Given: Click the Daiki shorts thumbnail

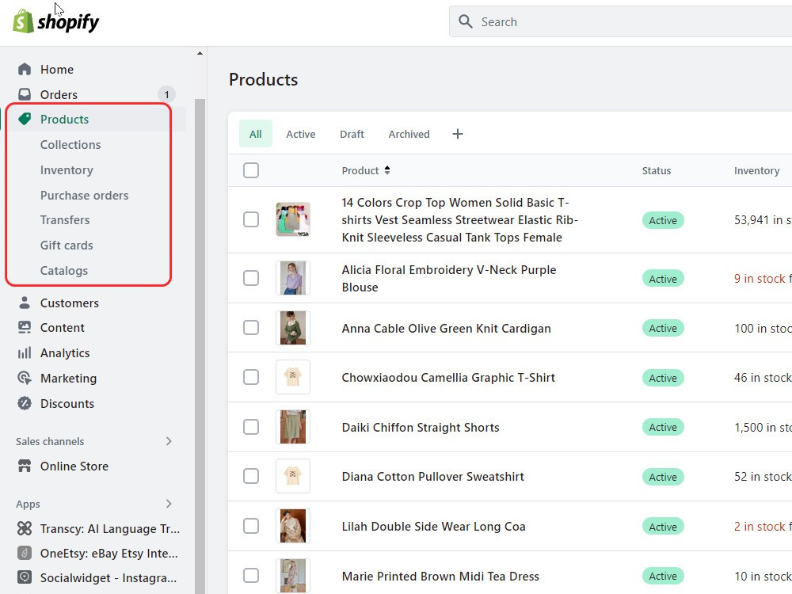Looking at the screenshot, I should pos(293,427).
